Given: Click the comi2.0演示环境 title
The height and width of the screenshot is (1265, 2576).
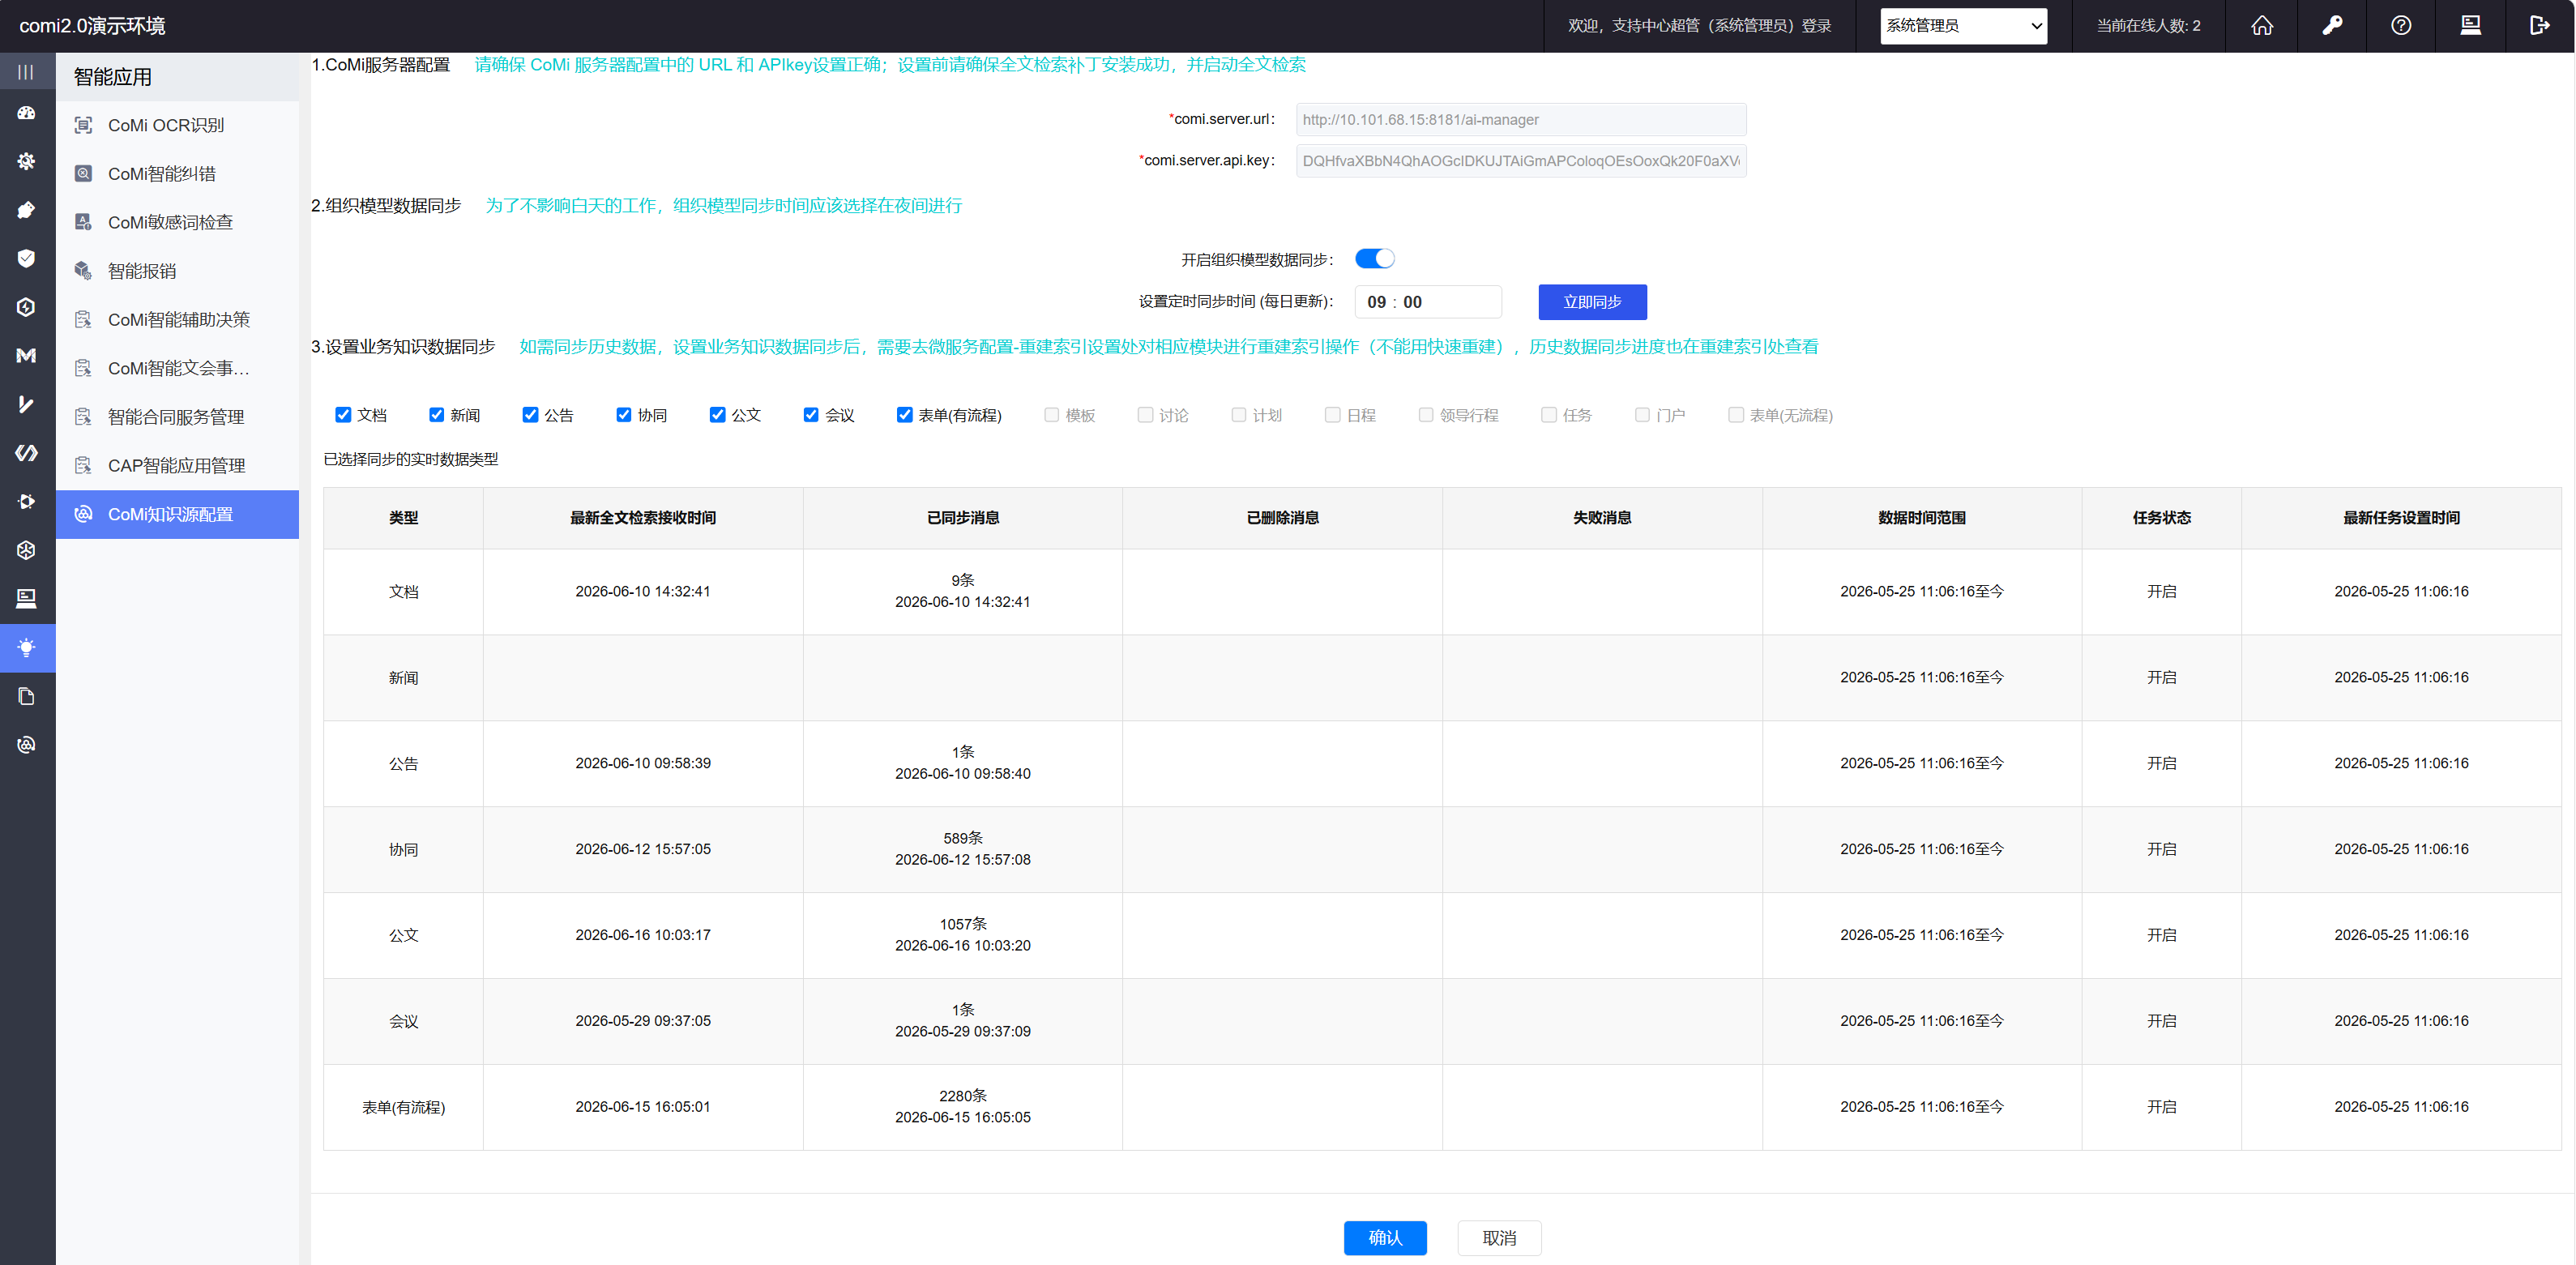Looking at the screenshot, I should [92, 26].
